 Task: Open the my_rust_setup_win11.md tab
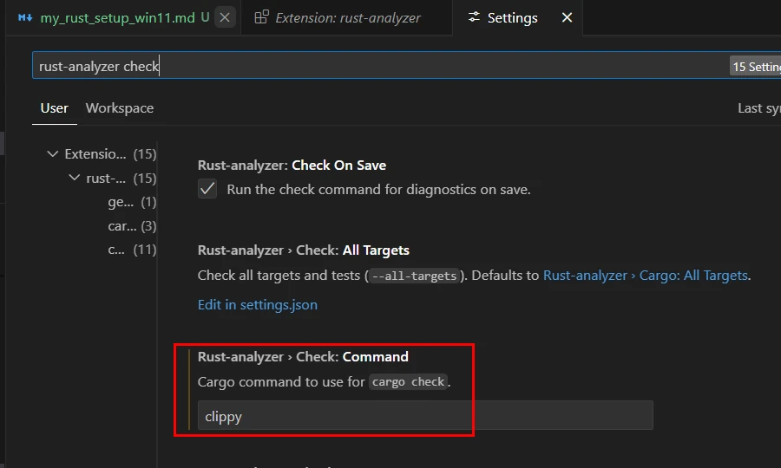pos(117,18)
